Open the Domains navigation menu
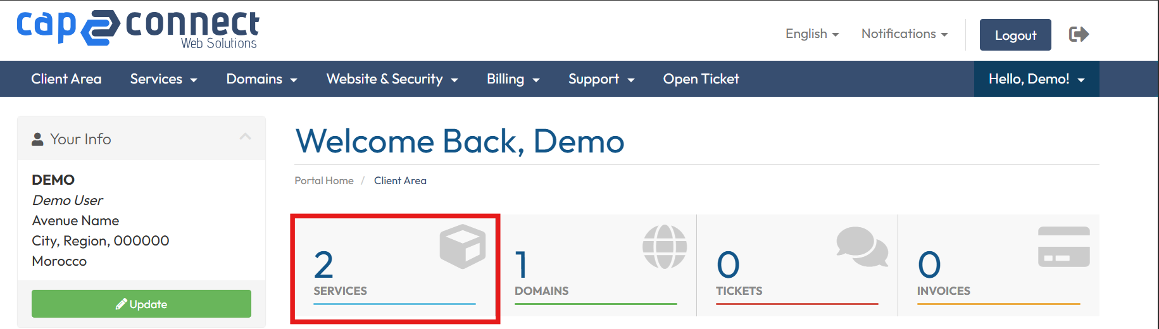1159x329 pixels. (x=261, y=79)
